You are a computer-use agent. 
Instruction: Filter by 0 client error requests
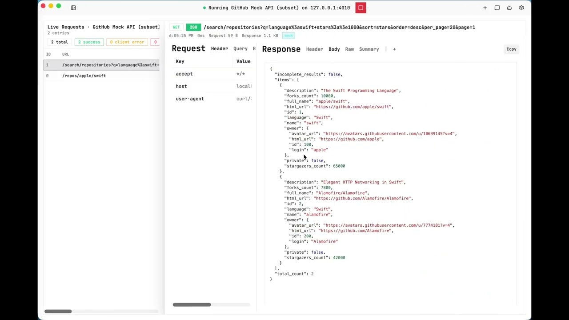coord(127,42)
